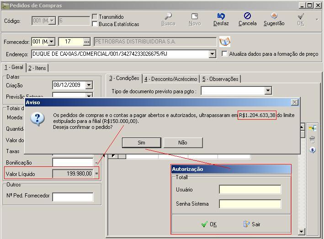Click the Não button in Aviso dialog

[x=183, y=143]
